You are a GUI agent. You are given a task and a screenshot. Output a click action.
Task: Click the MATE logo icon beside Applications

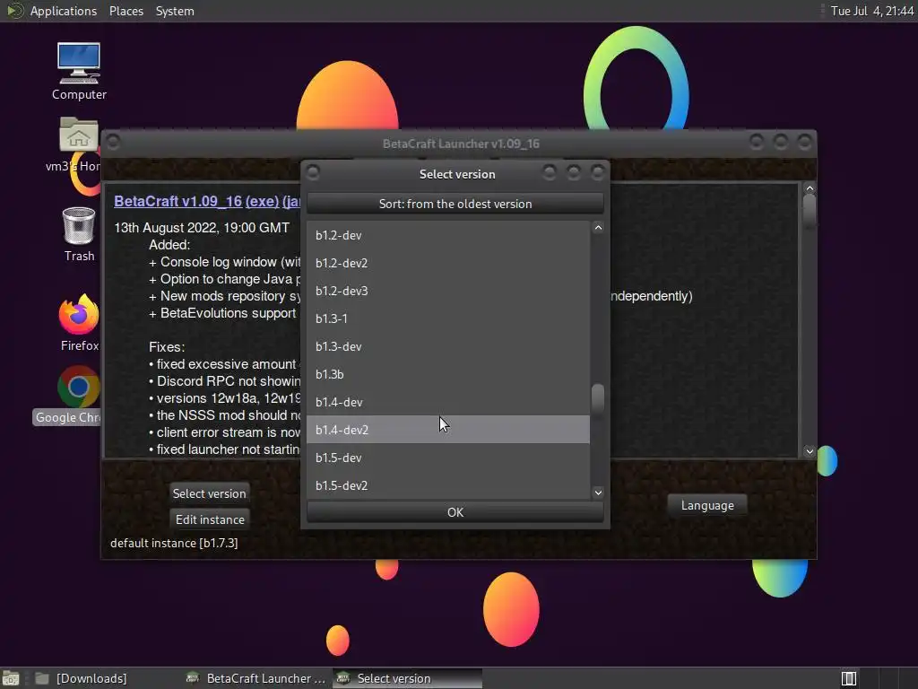pyautogui.click(x=14, y=11)
